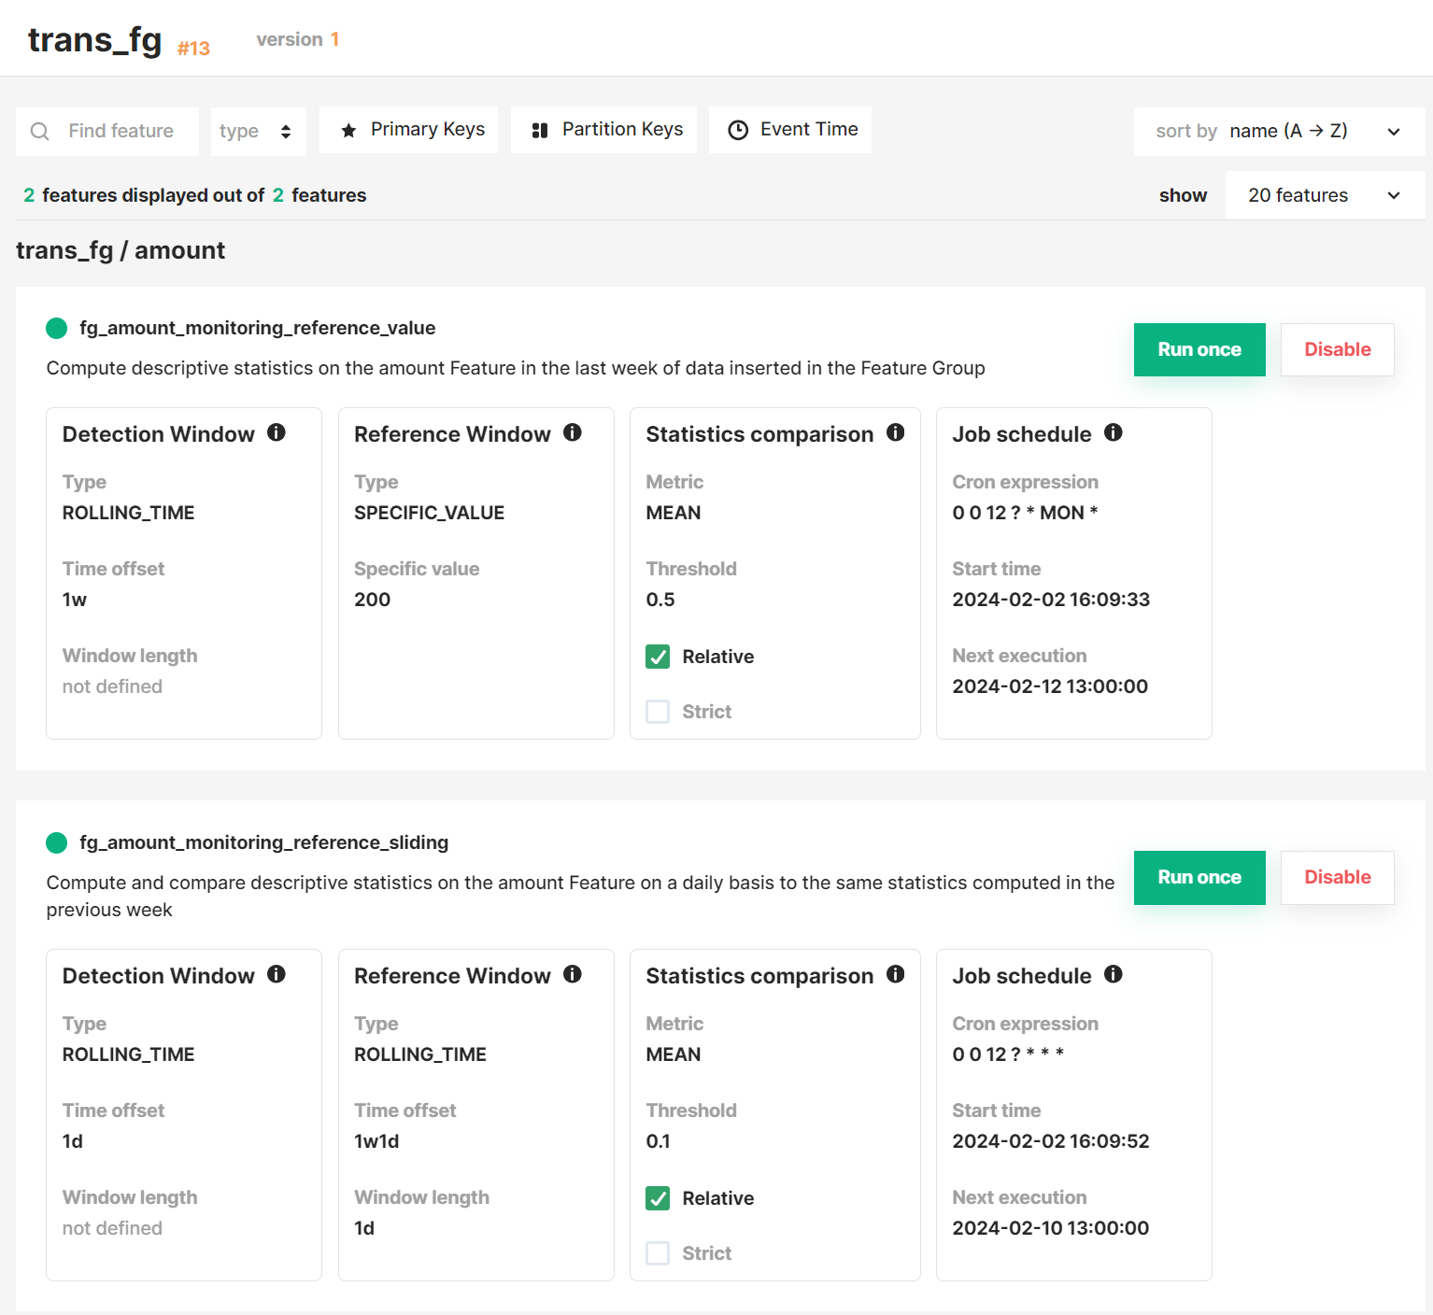Enable Strict comparison for reference_value monitoring

click(x=658, y=711)
